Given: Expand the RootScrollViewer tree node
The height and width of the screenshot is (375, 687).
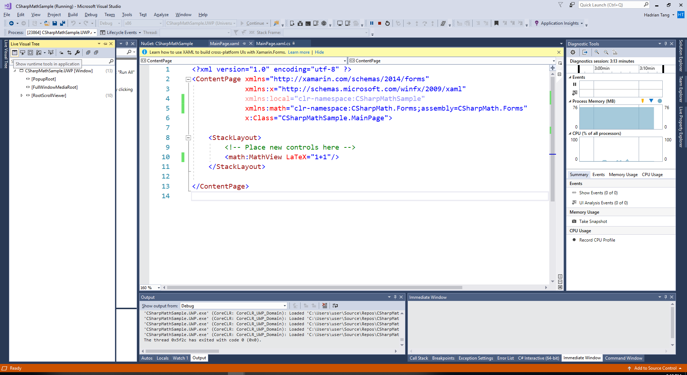Looking at the screenshot, I should [21, 96].
